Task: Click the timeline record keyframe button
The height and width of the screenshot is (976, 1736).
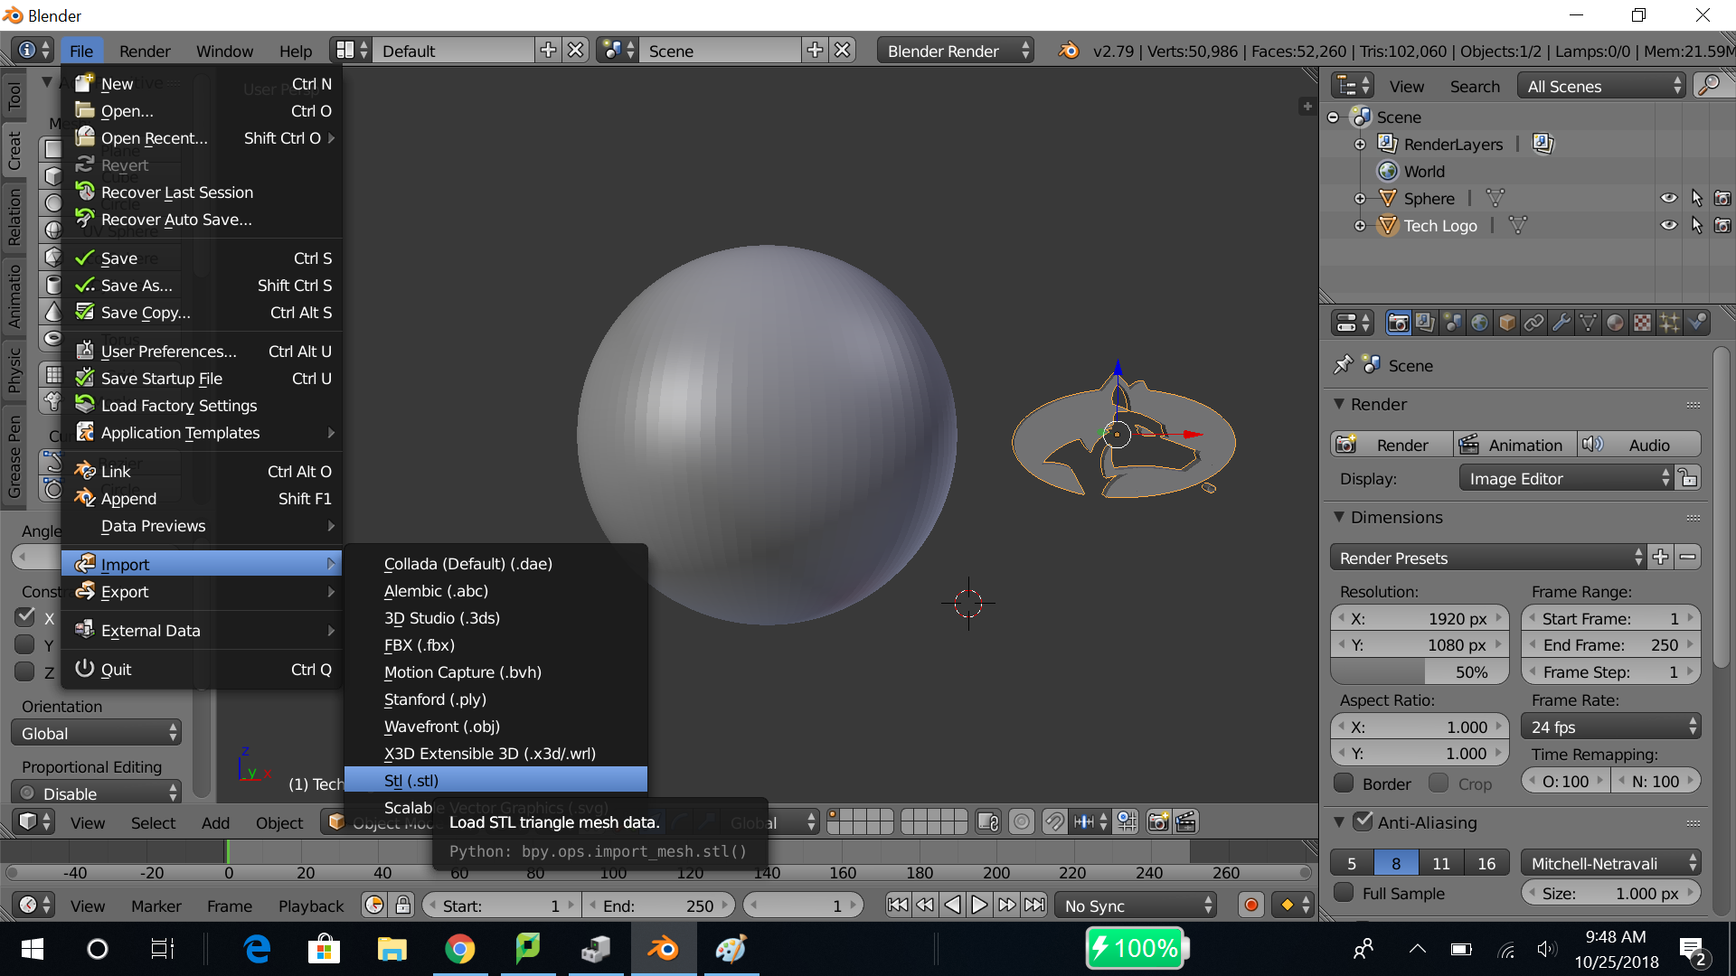Action: [x=1251, y=906]
